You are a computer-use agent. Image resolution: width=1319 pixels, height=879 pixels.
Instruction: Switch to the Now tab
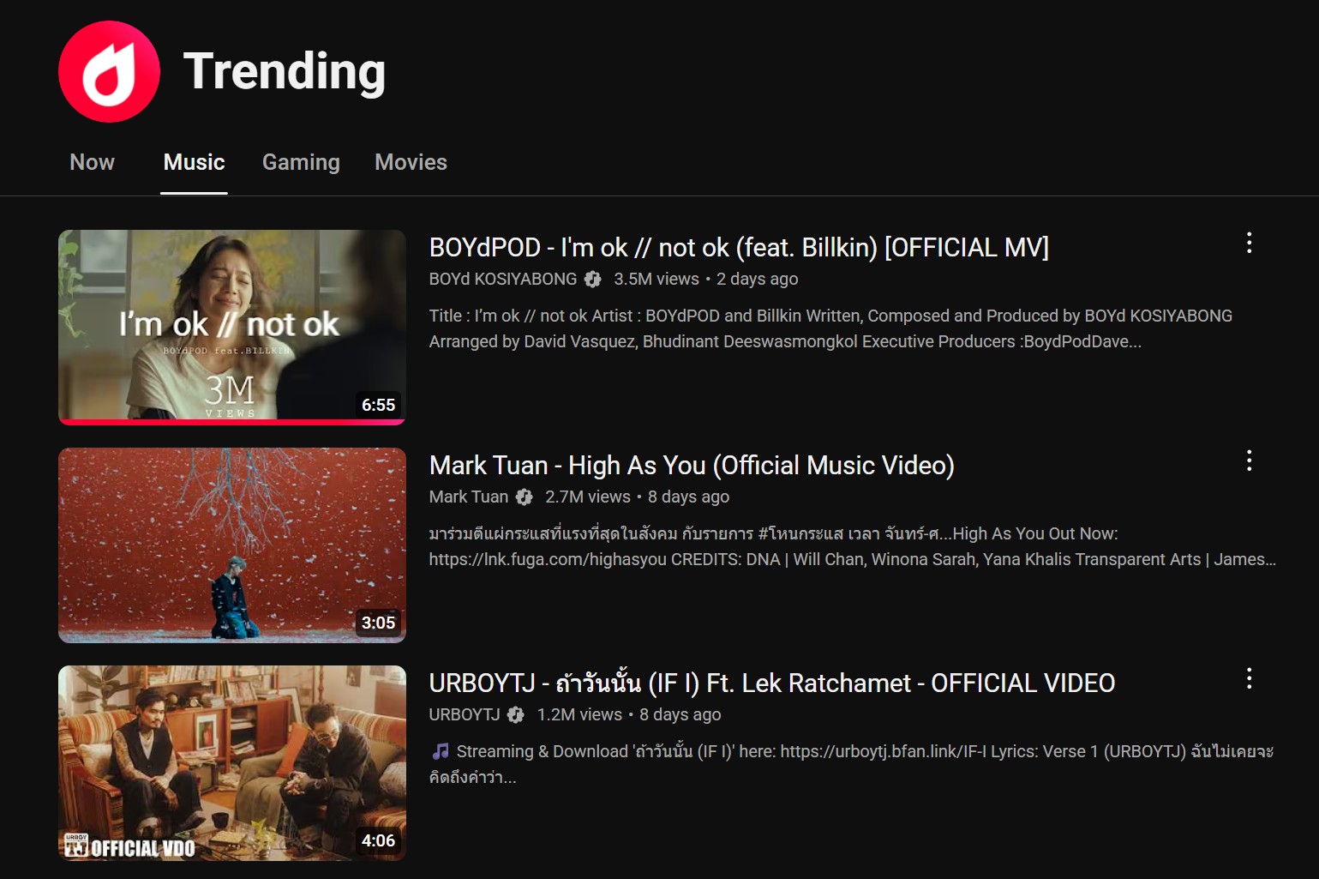(92, 162)
